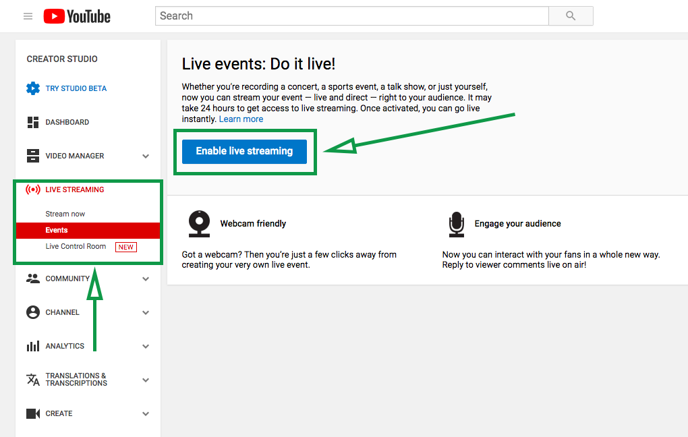Go to YouTube home via logo
The height and width of the screenshot is (437, 688).
click(x=77, y=16)
